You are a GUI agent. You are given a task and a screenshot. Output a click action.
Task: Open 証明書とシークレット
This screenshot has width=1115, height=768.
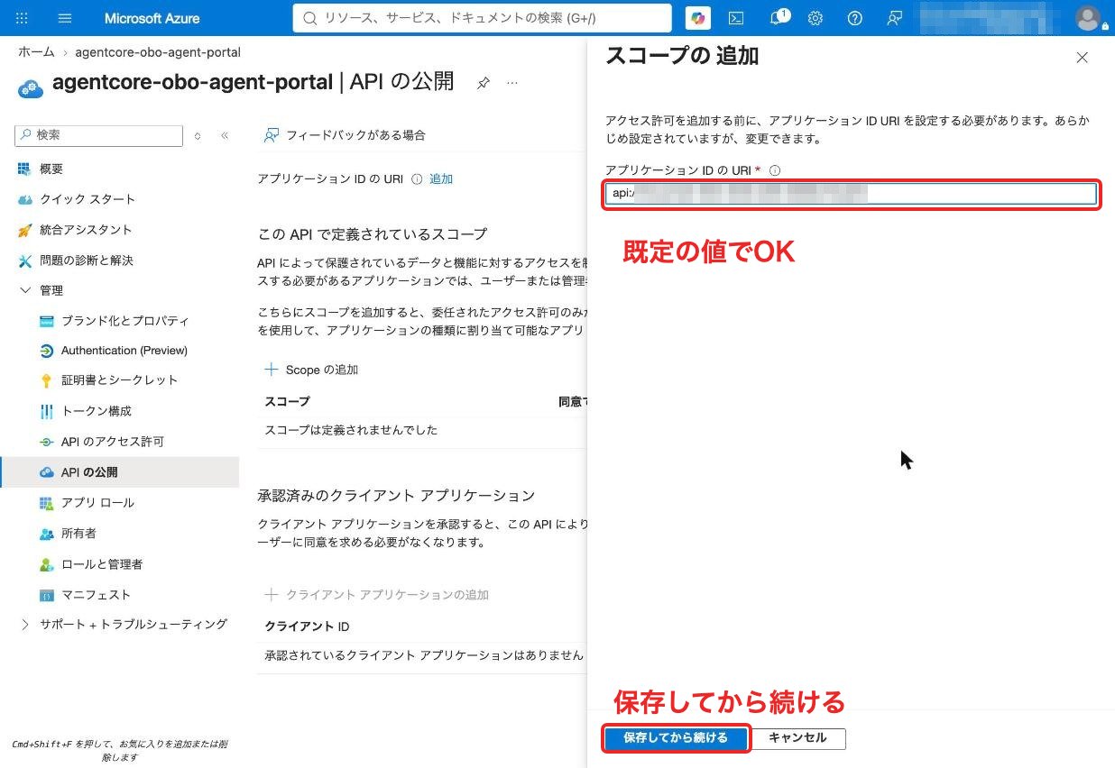119,380
